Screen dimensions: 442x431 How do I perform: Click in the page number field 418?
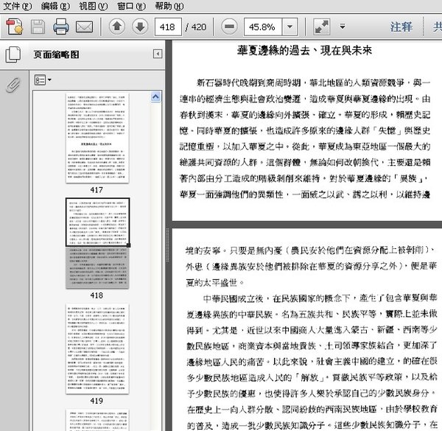pos(168,27)
